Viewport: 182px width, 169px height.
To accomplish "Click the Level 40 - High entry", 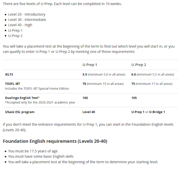I will (x=20, y=25).
